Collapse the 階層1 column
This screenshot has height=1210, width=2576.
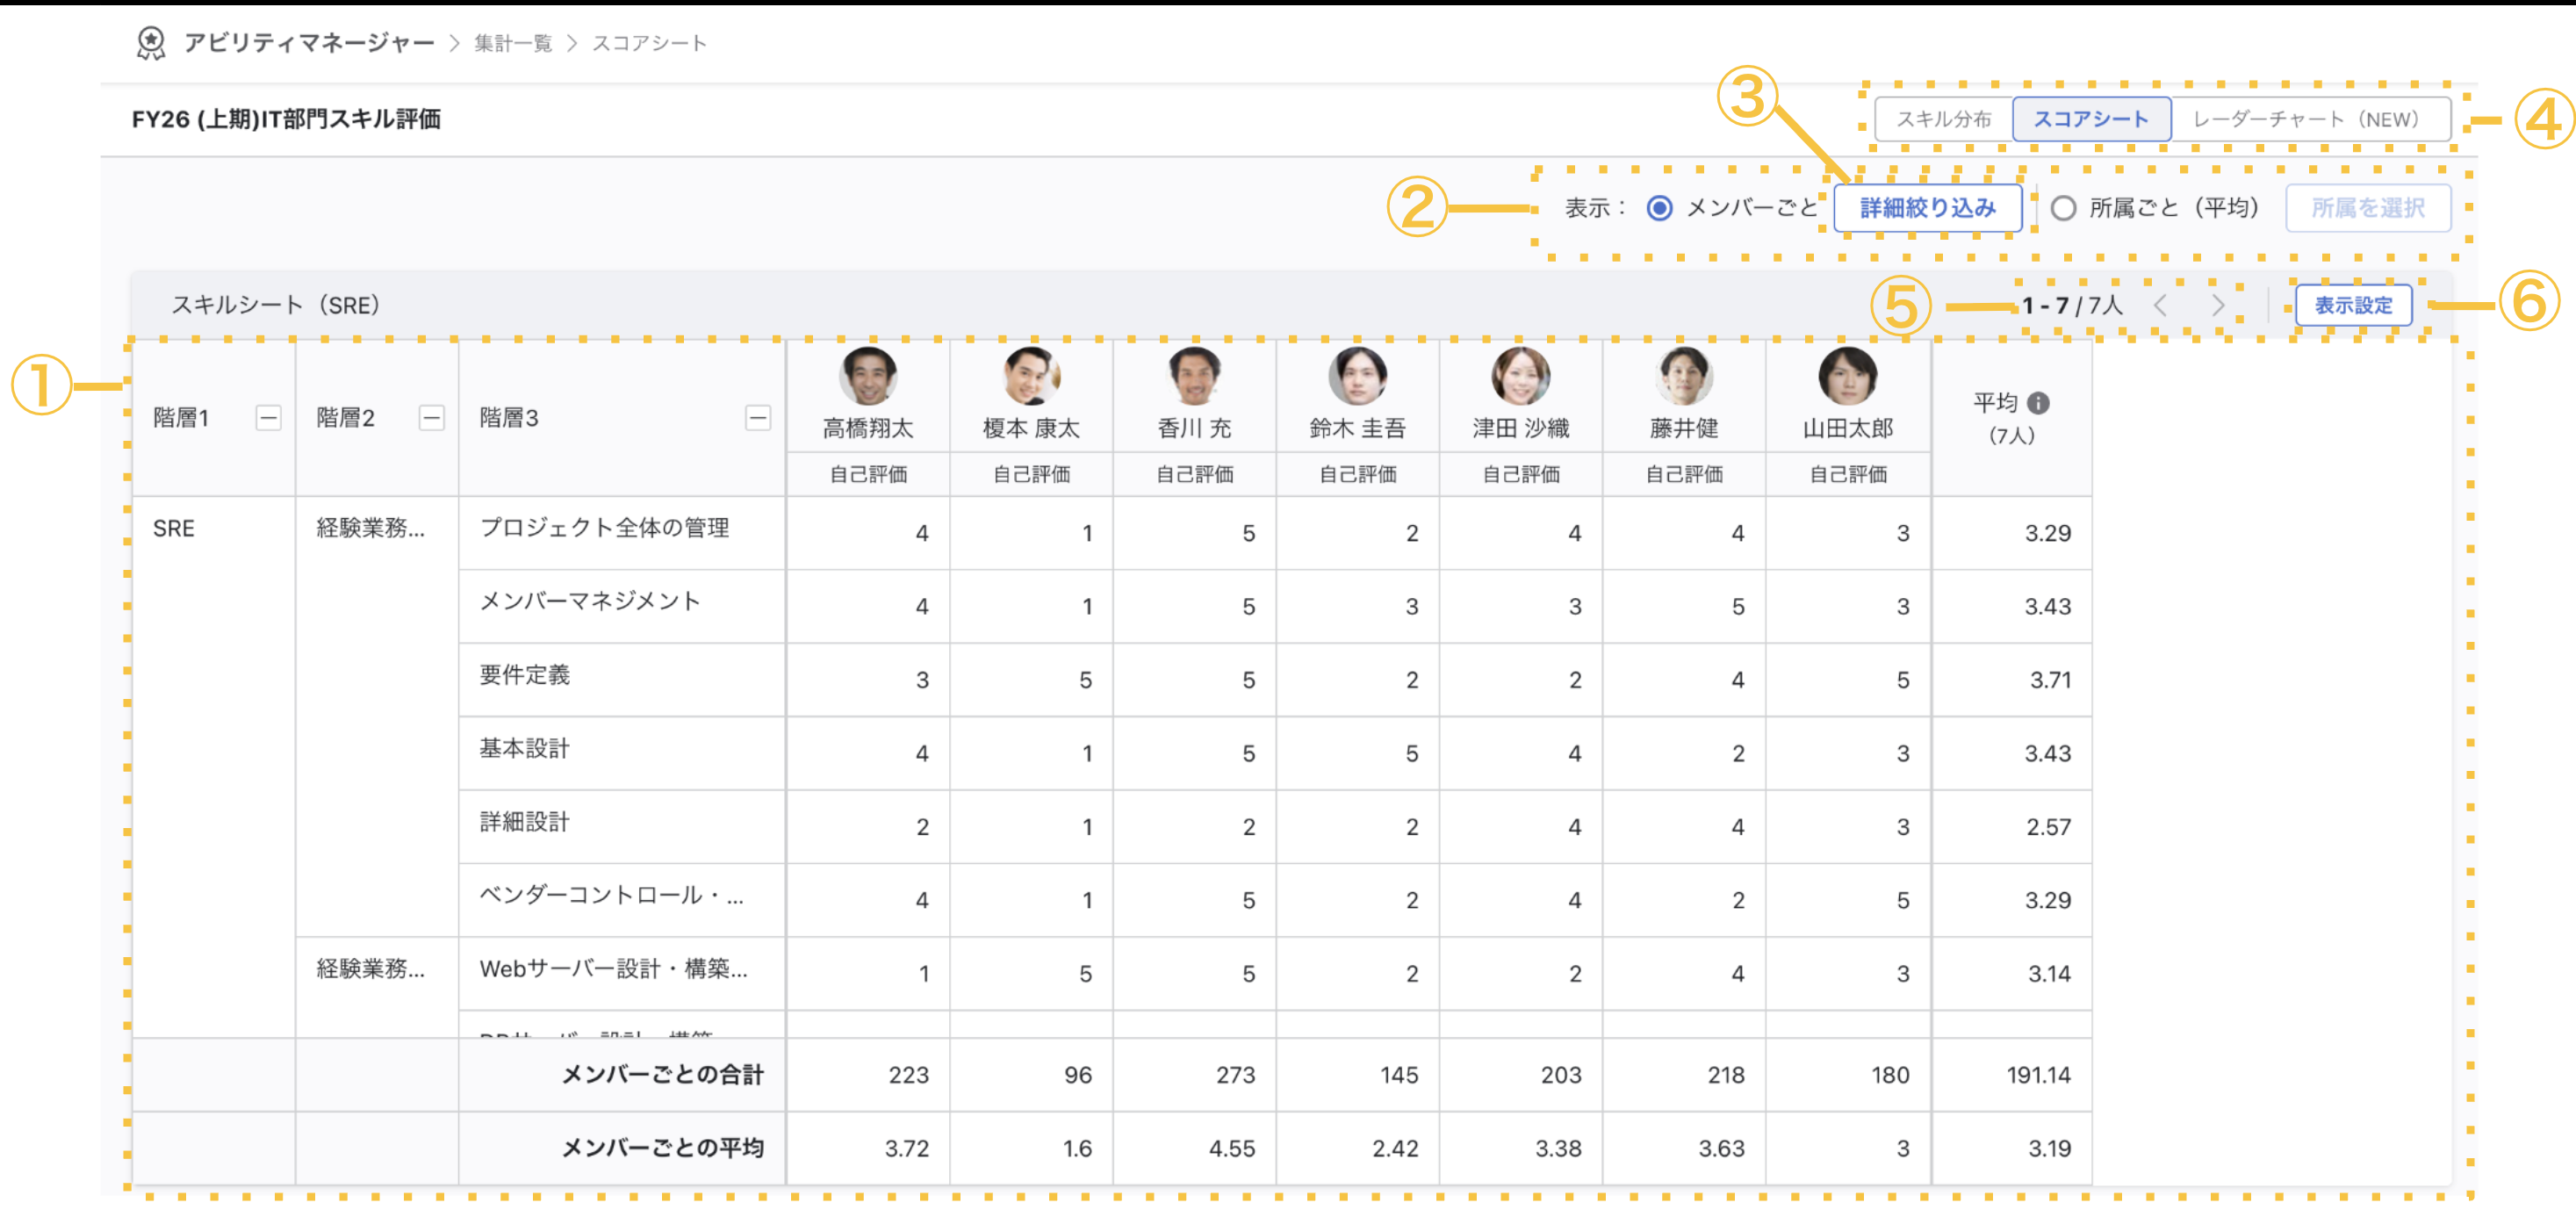point(268,418)
